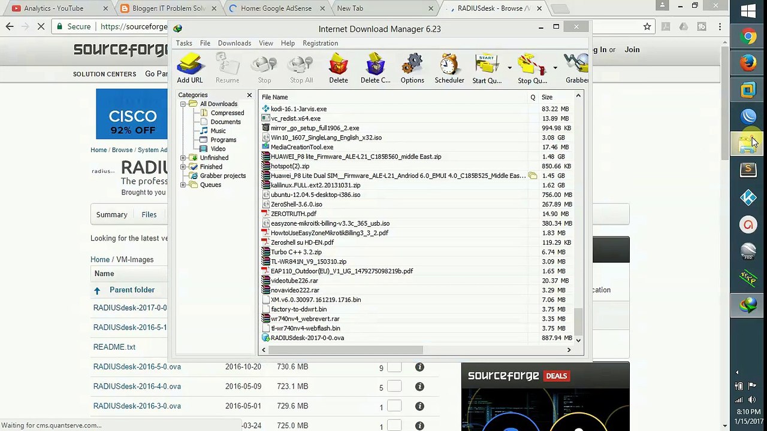Image resolution: width=767 pixels, height=431 pixels.
Task: Select the Video category in IDM
Action: click(x=218, y=149)
